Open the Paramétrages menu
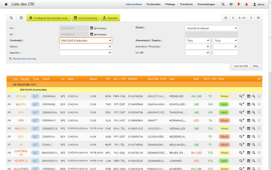This screenshot has height=170, width=272. (206, 4)
